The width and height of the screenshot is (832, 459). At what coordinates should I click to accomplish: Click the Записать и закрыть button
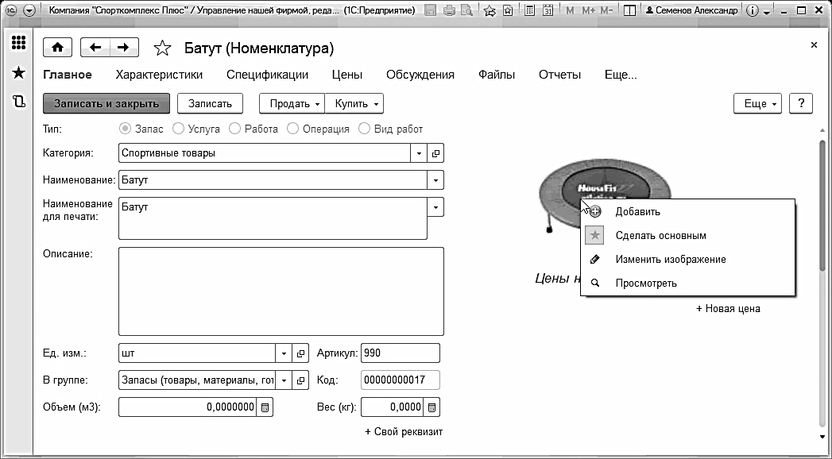tap(106, 103)
